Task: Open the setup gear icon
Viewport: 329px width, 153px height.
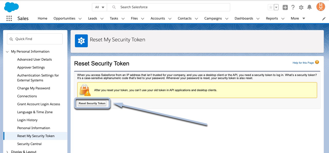Action: (301, 7)
